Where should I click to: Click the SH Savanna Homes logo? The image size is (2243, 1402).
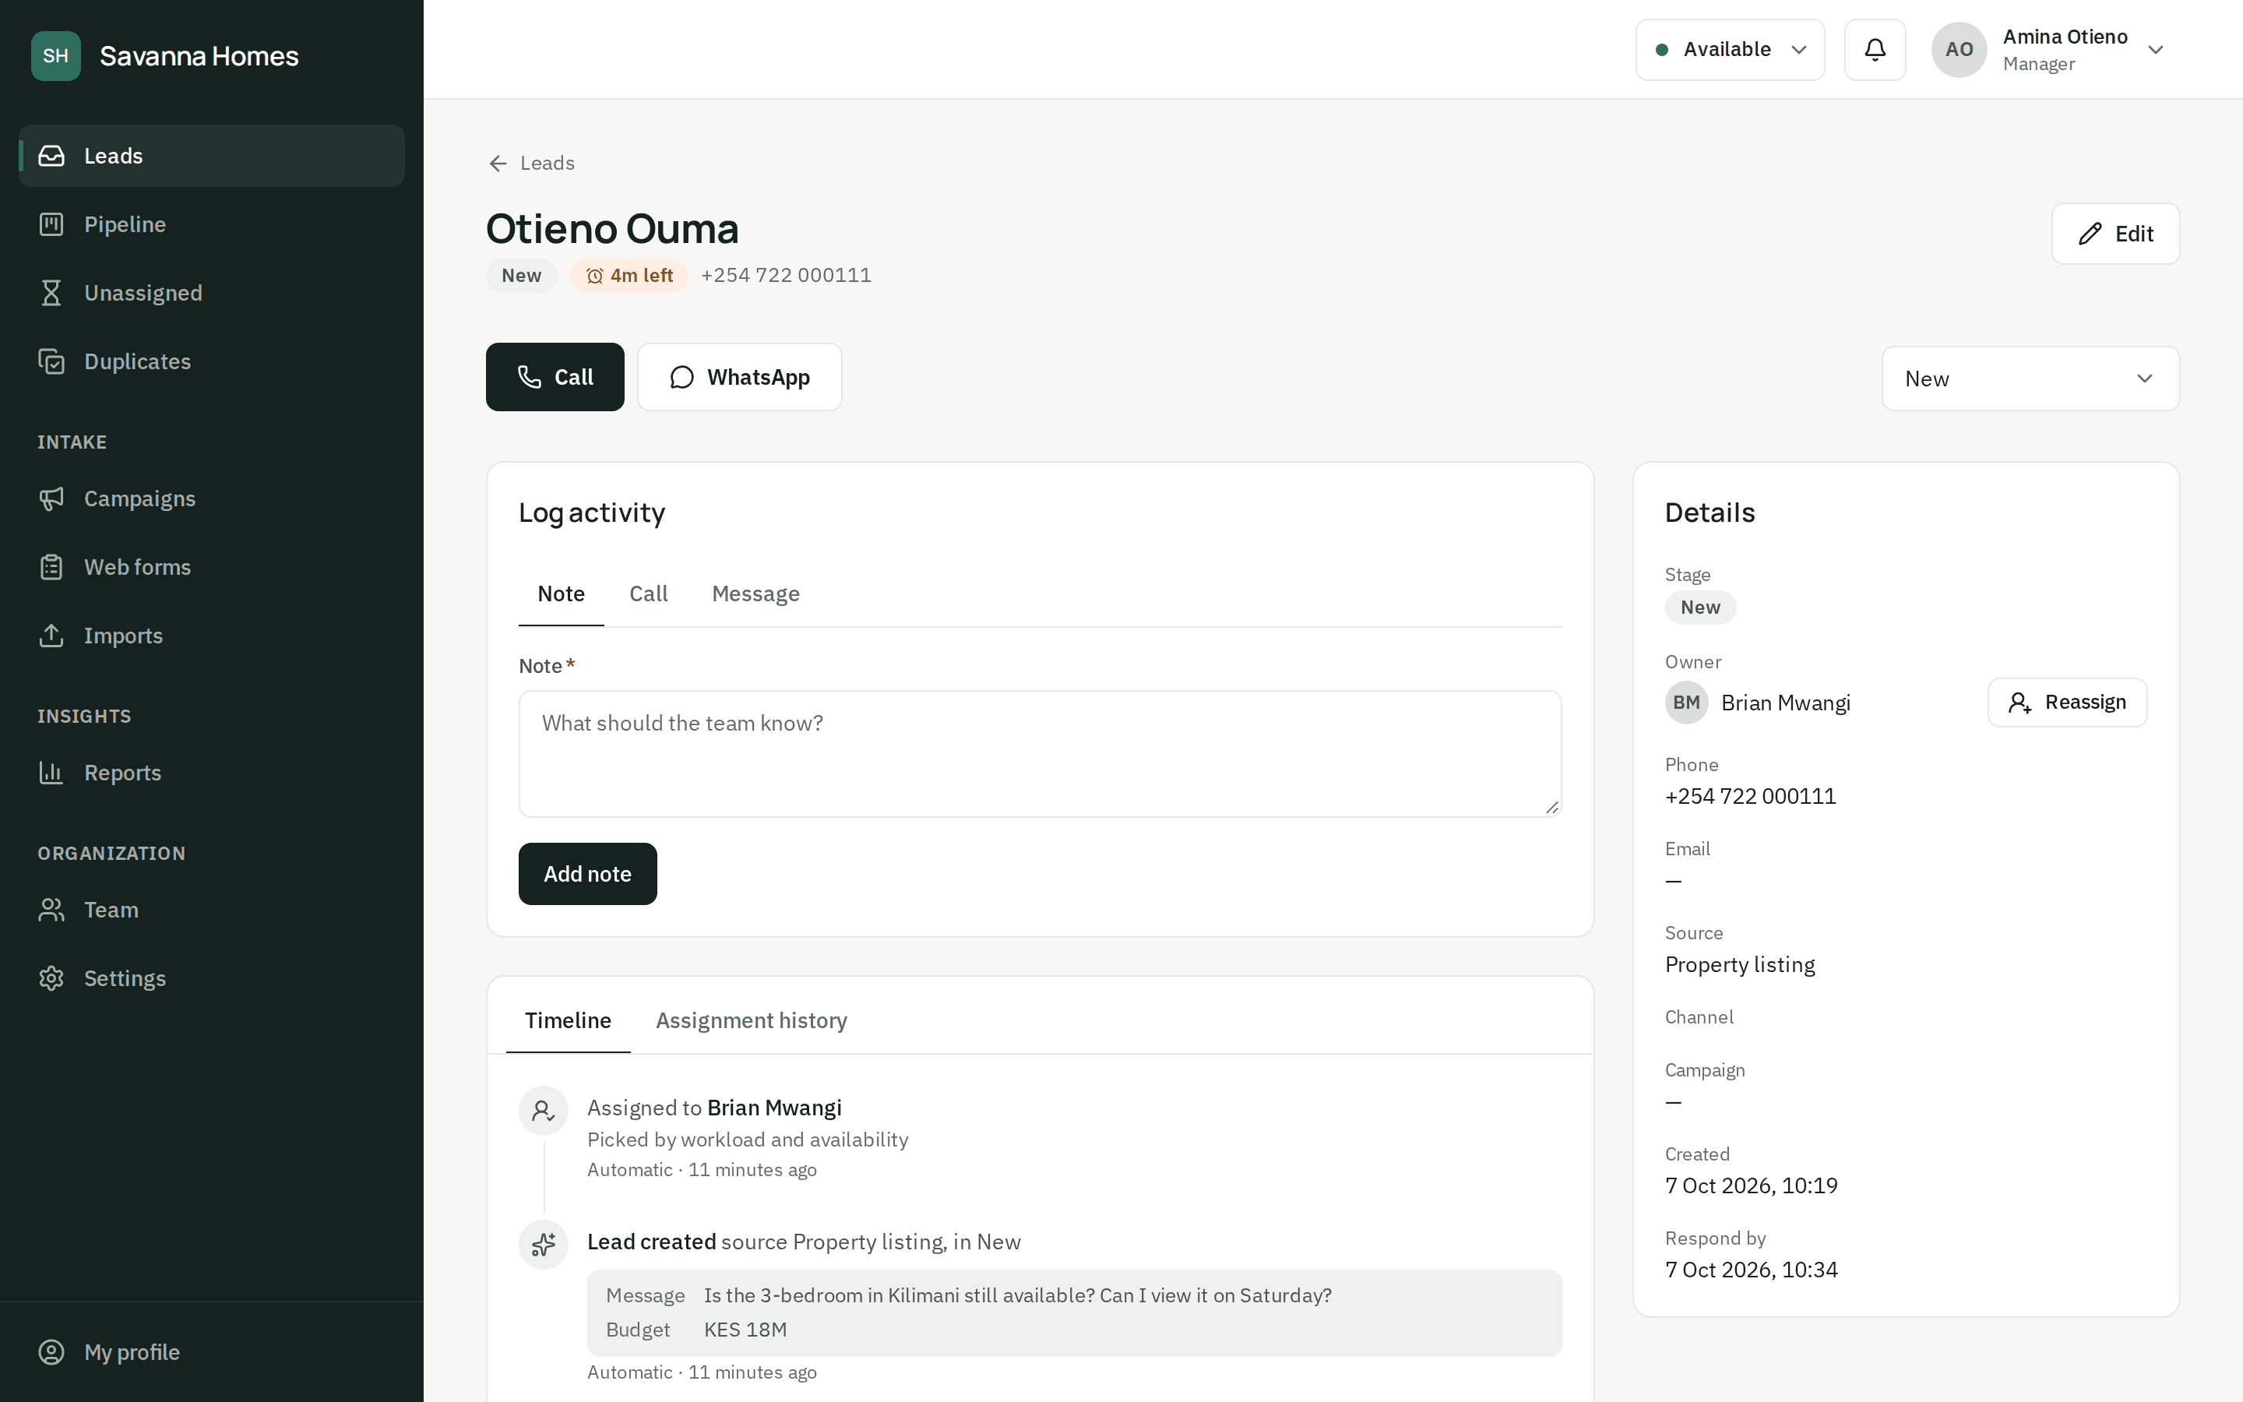[55, 55]
